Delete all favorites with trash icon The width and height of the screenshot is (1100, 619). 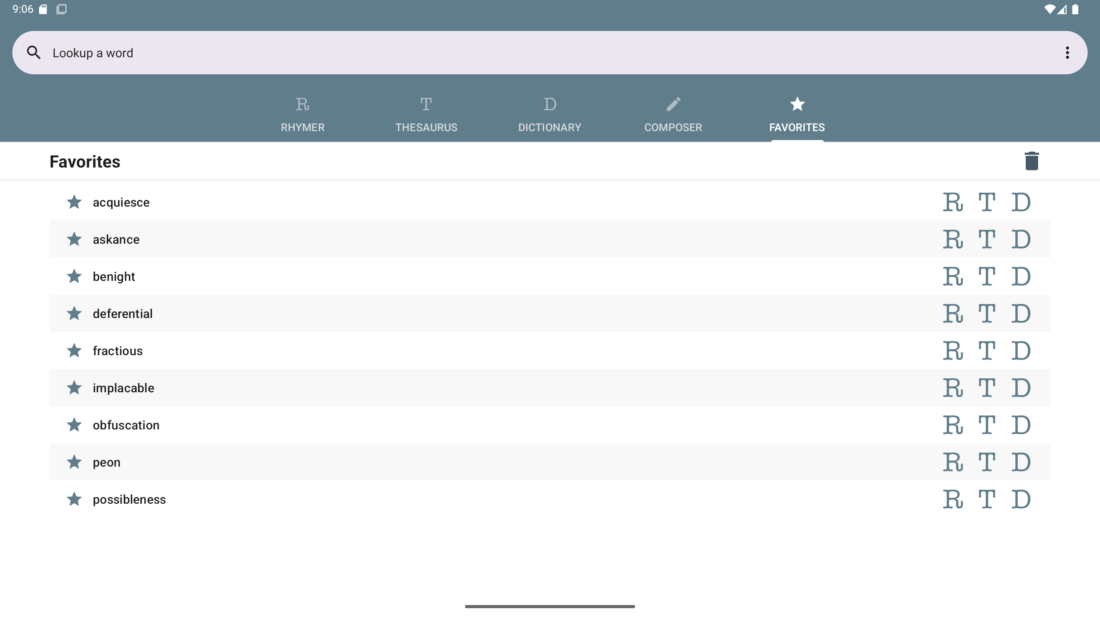click(1032, 161)
